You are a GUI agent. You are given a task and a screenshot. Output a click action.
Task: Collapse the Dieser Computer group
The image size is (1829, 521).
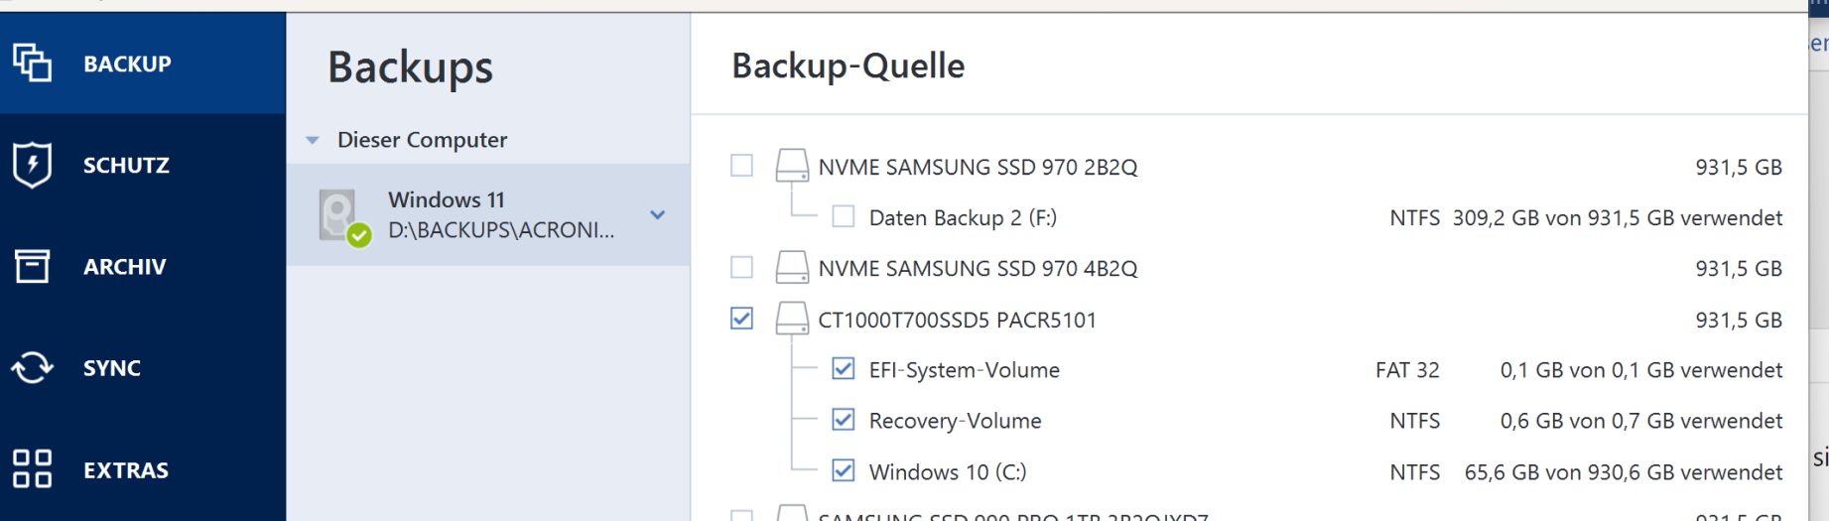[313, 141]
